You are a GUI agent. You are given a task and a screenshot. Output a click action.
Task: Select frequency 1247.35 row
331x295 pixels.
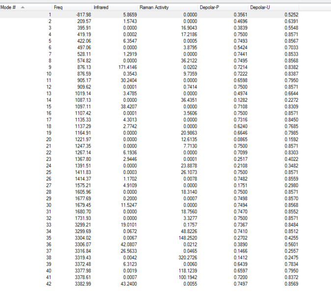(x=149, y=146)
